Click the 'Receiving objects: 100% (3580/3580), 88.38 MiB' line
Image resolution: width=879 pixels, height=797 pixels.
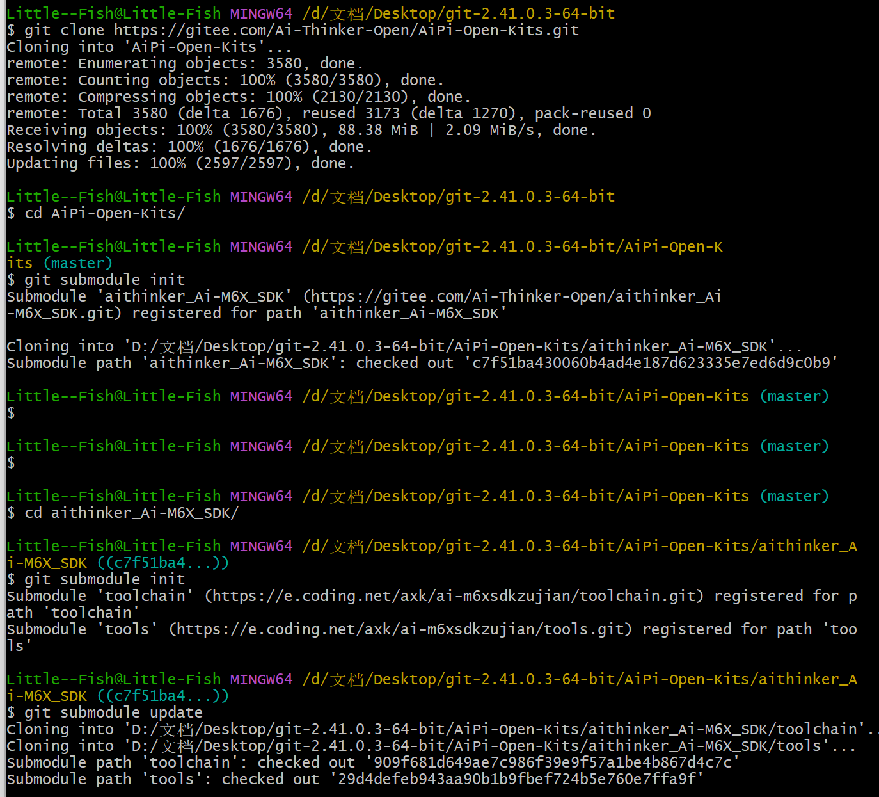(301, 130)
